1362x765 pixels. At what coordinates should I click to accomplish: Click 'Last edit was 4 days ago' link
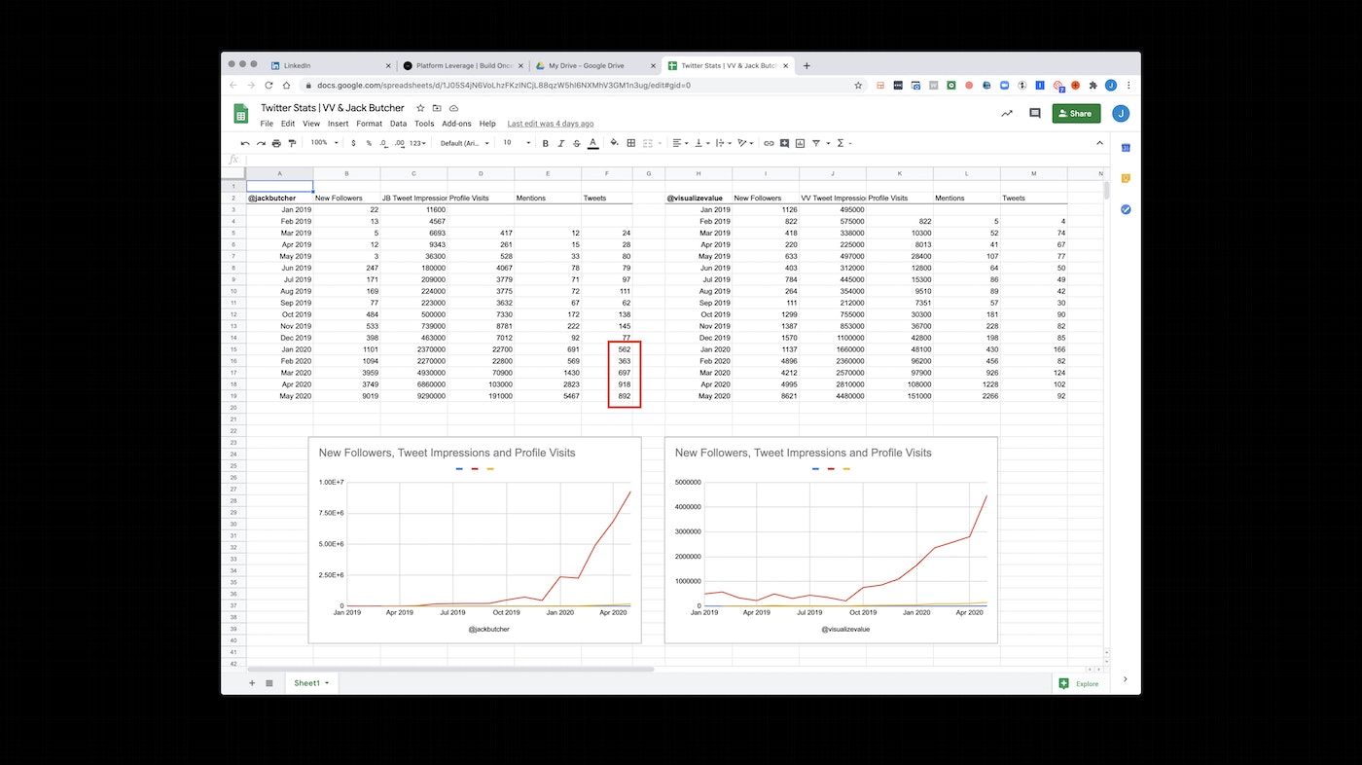click(551, 124)
